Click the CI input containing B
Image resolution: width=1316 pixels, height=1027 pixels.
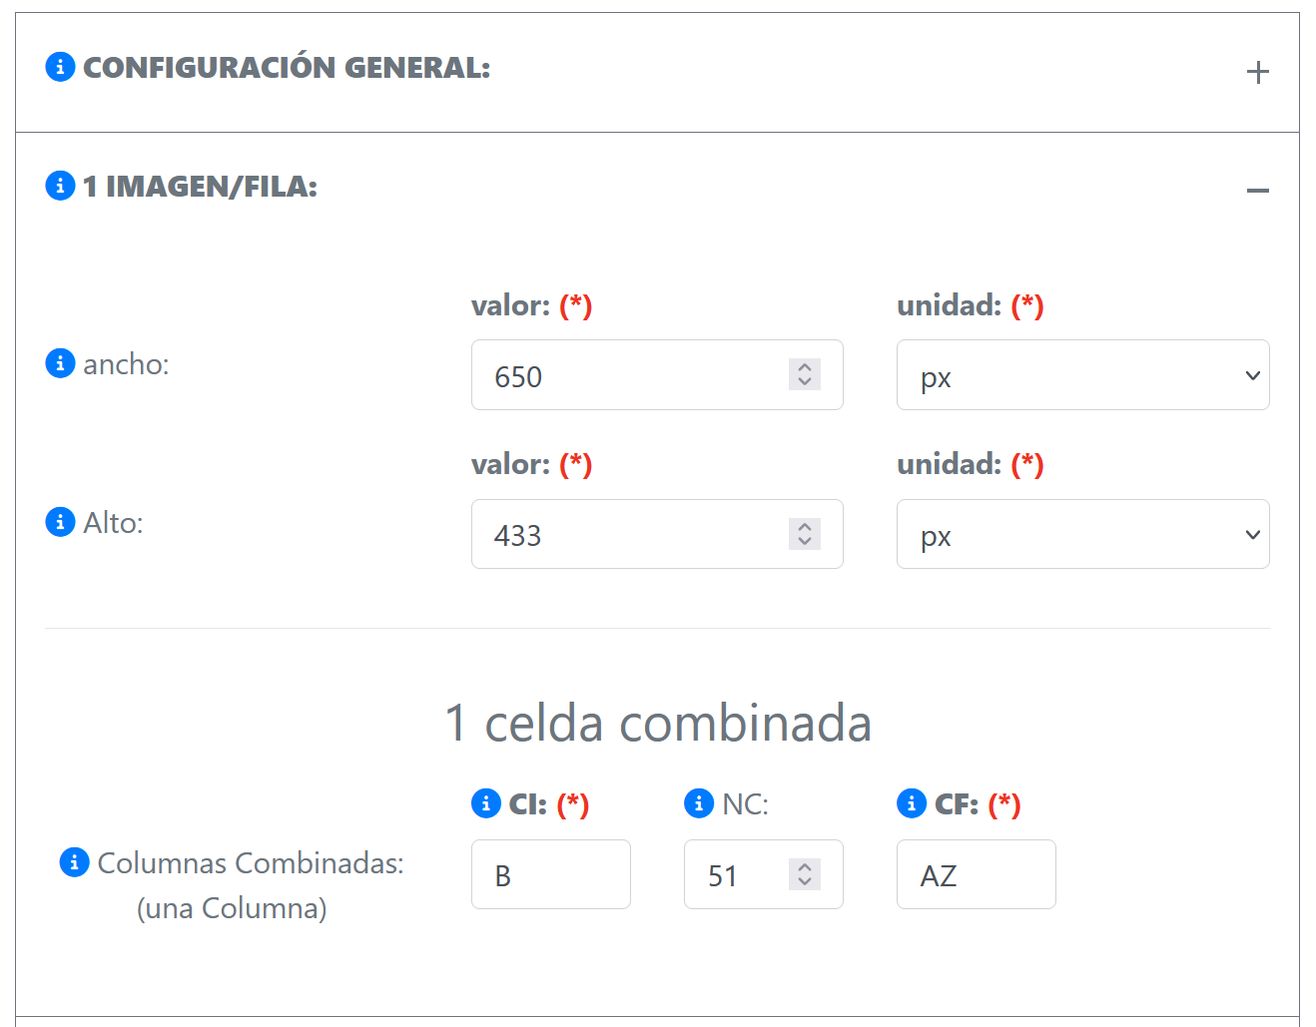(550, 874)
